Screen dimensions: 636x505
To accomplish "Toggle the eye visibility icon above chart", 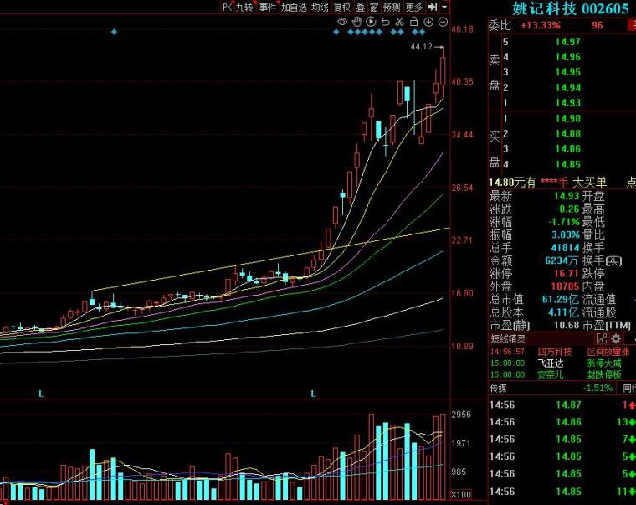I will point(342,22).
